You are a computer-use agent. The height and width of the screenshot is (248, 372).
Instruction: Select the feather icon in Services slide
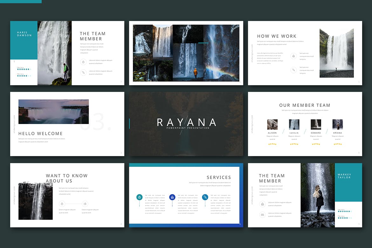(205, 197)
